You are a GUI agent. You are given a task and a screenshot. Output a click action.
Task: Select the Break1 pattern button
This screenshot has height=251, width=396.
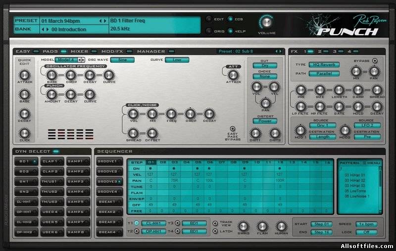point(109,202)
